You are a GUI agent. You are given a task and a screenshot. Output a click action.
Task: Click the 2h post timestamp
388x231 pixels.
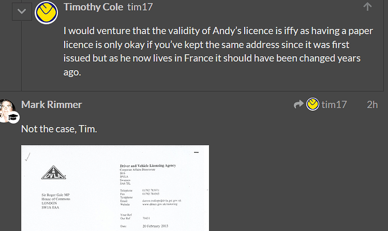point(372,105)
